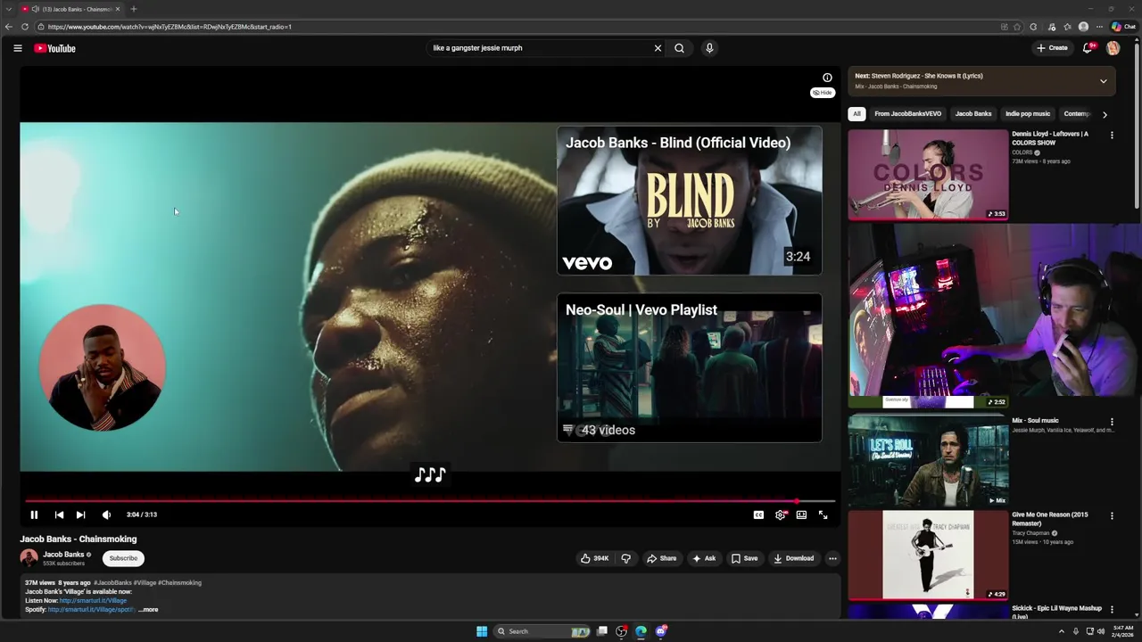1142x642 pixels.
Task: Seek using the red progress bar
Action: point(430,501)
